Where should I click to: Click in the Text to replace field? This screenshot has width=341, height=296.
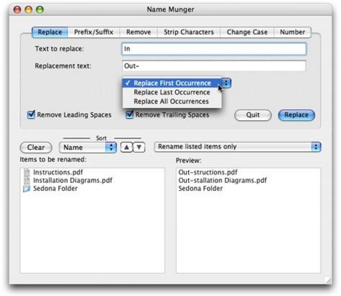(214, 49)
